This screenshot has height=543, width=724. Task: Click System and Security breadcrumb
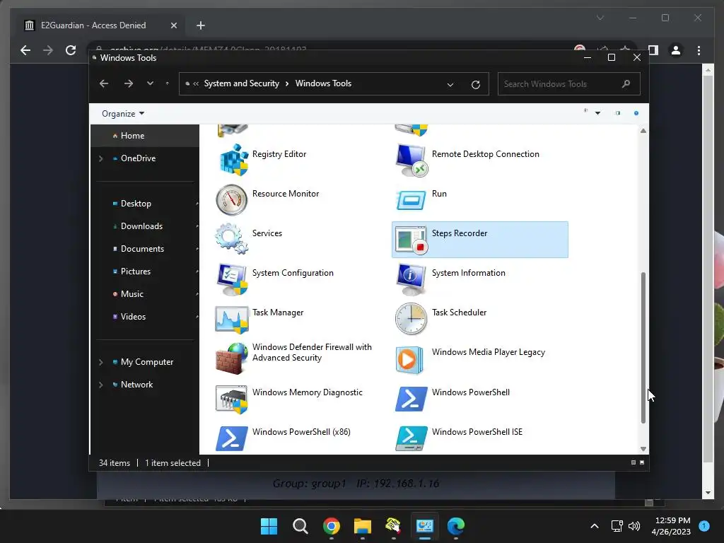[x=242, y=83]
